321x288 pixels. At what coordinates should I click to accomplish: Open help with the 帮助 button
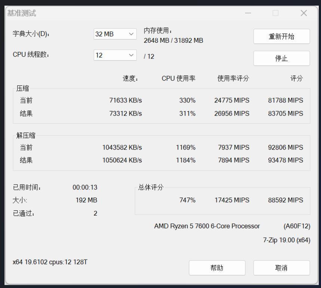tap(217, 268)
